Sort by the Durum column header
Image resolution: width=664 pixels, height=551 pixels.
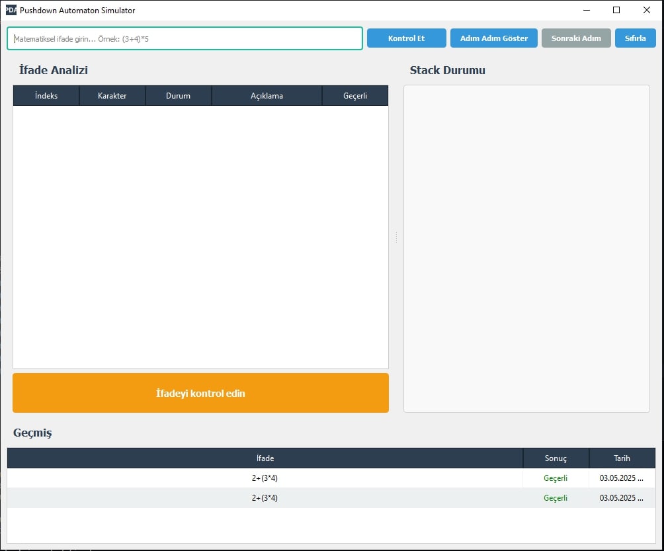coord(179,96)
